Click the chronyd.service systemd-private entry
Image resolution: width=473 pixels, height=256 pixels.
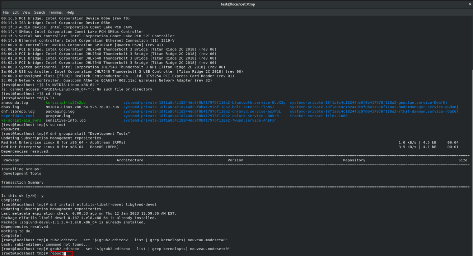(x=202, y=112)
